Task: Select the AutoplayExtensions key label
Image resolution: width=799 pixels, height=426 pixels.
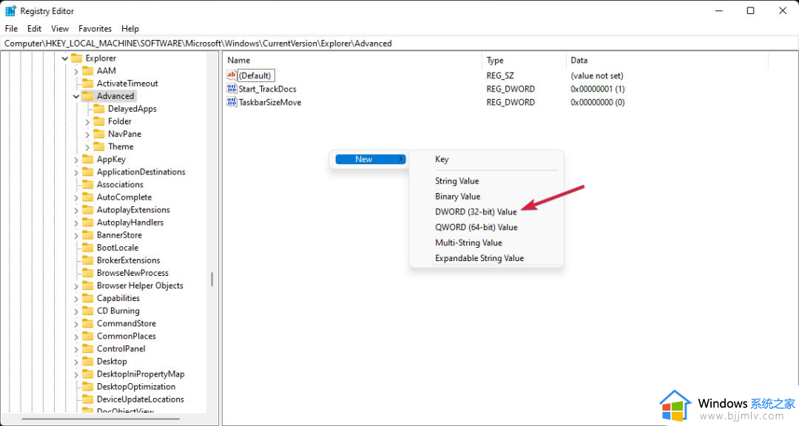Action: click(133, 210)
